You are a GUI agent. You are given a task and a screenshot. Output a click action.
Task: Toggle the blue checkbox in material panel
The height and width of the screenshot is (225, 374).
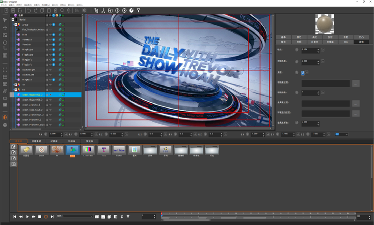(302, 73)
